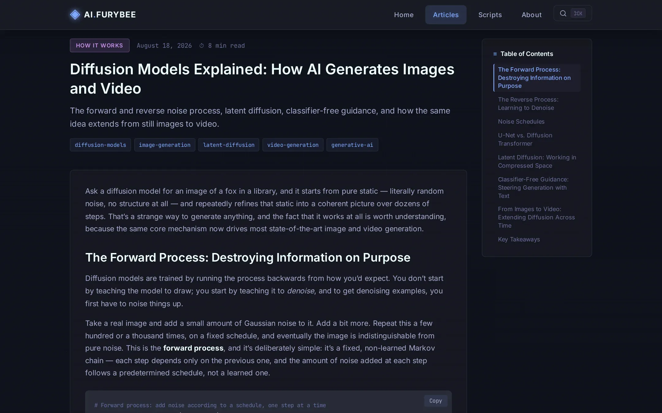The width and height of the screenshot is (662, 413).
Task: Click the Forward Process section heading in article
Action: [248, 258]
